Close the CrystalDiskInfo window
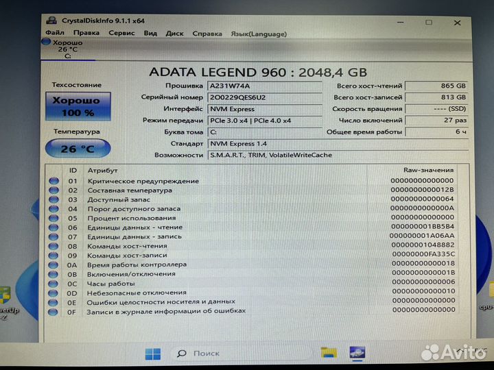The width and height of the screenshot is (494, 370). 457,23
